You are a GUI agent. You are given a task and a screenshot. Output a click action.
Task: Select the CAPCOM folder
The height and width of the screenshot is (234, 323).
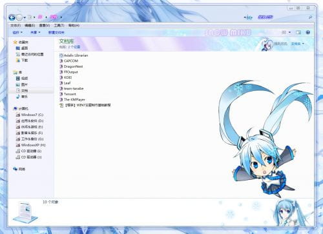(68, 61)
